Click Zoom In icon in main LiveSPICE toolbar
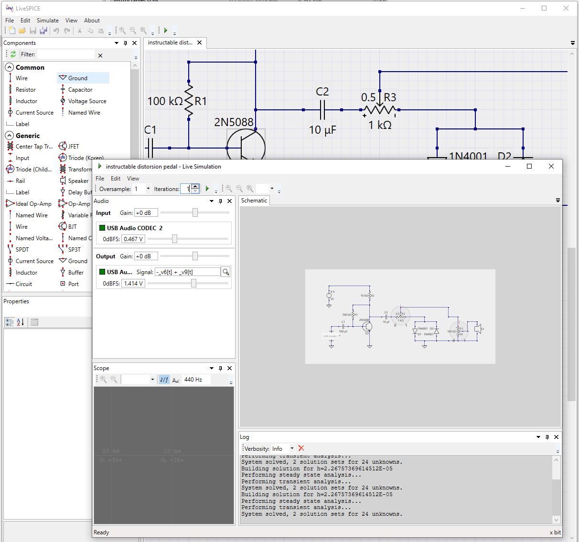The height and width of the screenshot is (542, 579). (x=122, y=31)
